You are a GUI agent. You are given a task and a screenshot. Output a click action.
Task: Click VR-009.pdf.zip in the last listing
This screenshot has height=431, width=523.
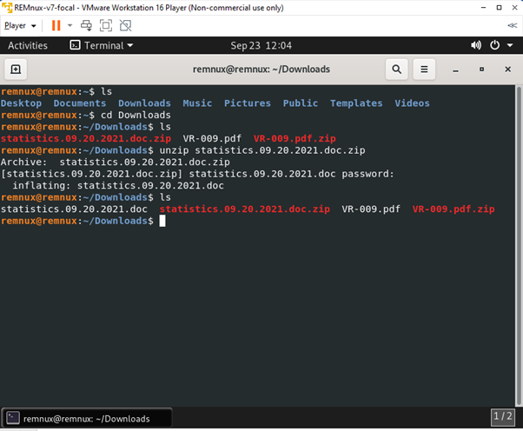[x=453, y=209]
